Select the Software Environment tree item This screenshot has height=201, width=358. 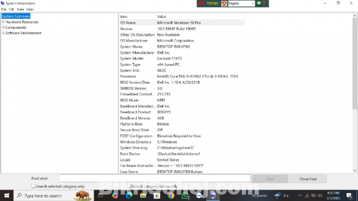click(x=23, y=33)
